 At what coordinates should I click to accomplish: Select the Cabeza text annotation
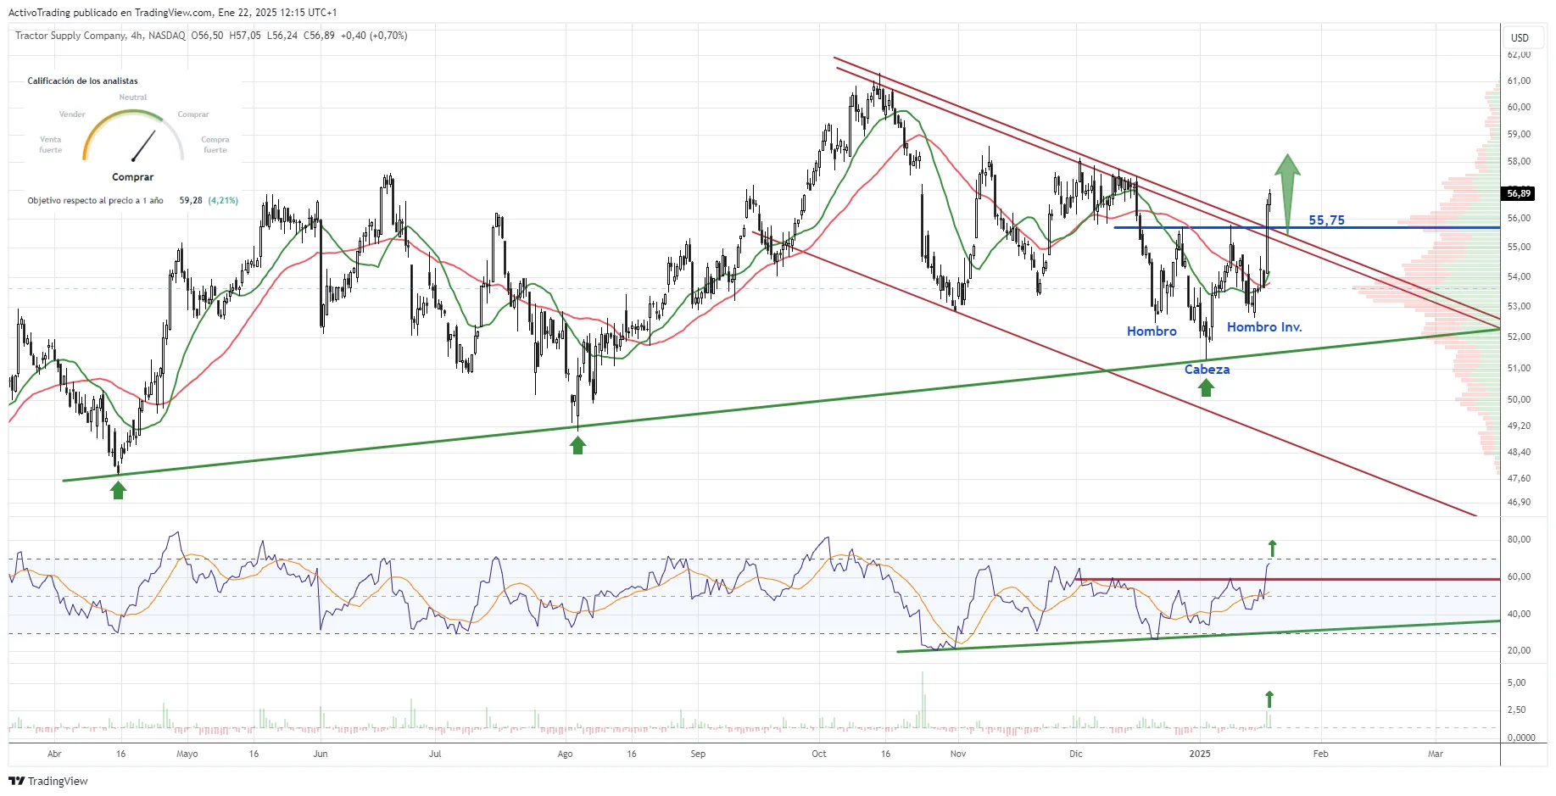pos(1207,370)
